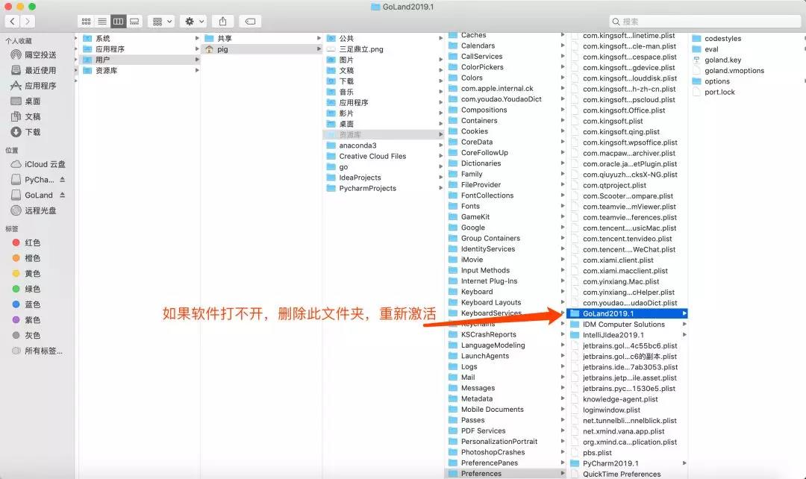Click the Share button in toolbar
The image size is (806, 479).
tap(222, 22)
